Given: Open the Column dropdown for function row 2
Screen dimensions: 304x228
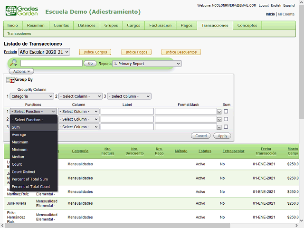Looking at the screenshot, I should [x=78, y=119].
